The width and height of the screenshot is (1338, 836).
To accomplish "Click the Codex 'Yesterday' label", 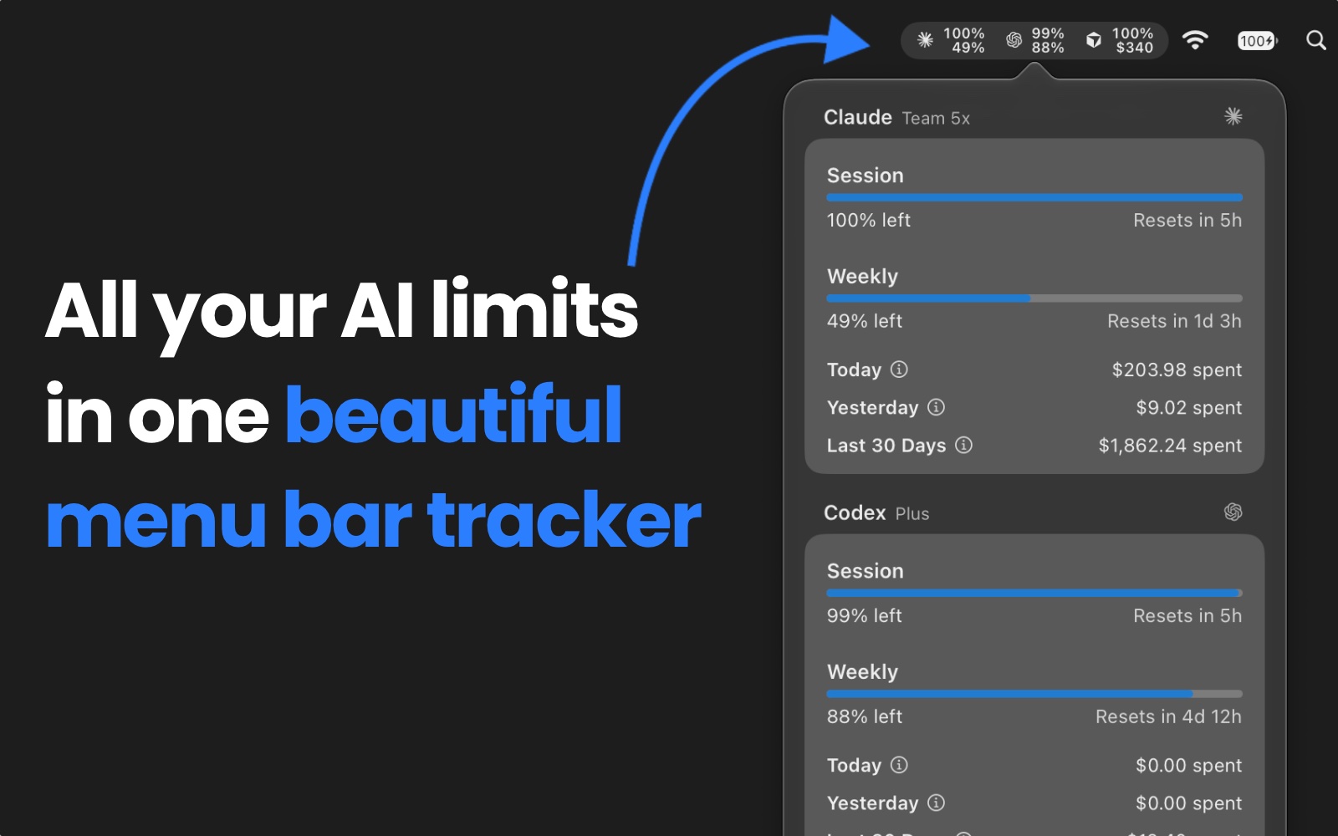I will 872,803.
